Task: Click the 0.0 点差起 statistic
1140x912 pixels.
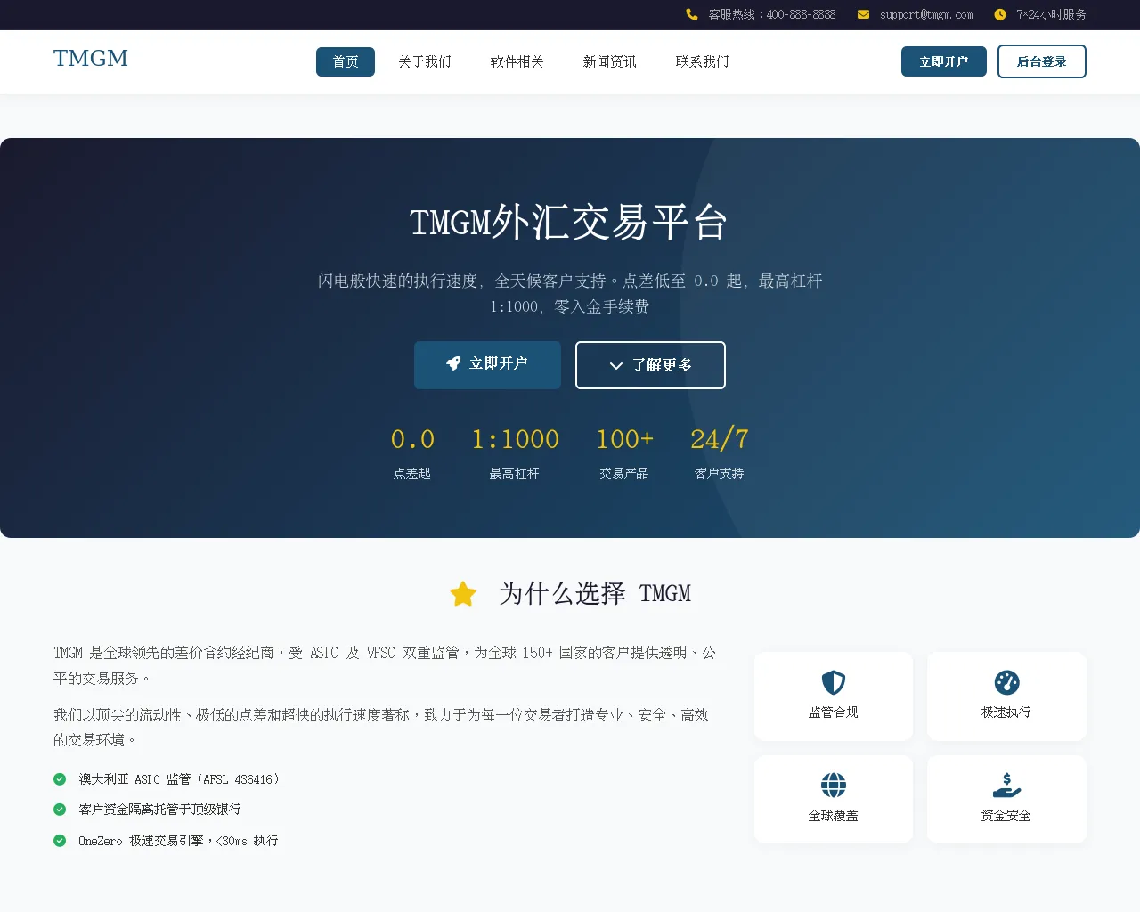Action: pyautogui.click(x=412, y=453)
